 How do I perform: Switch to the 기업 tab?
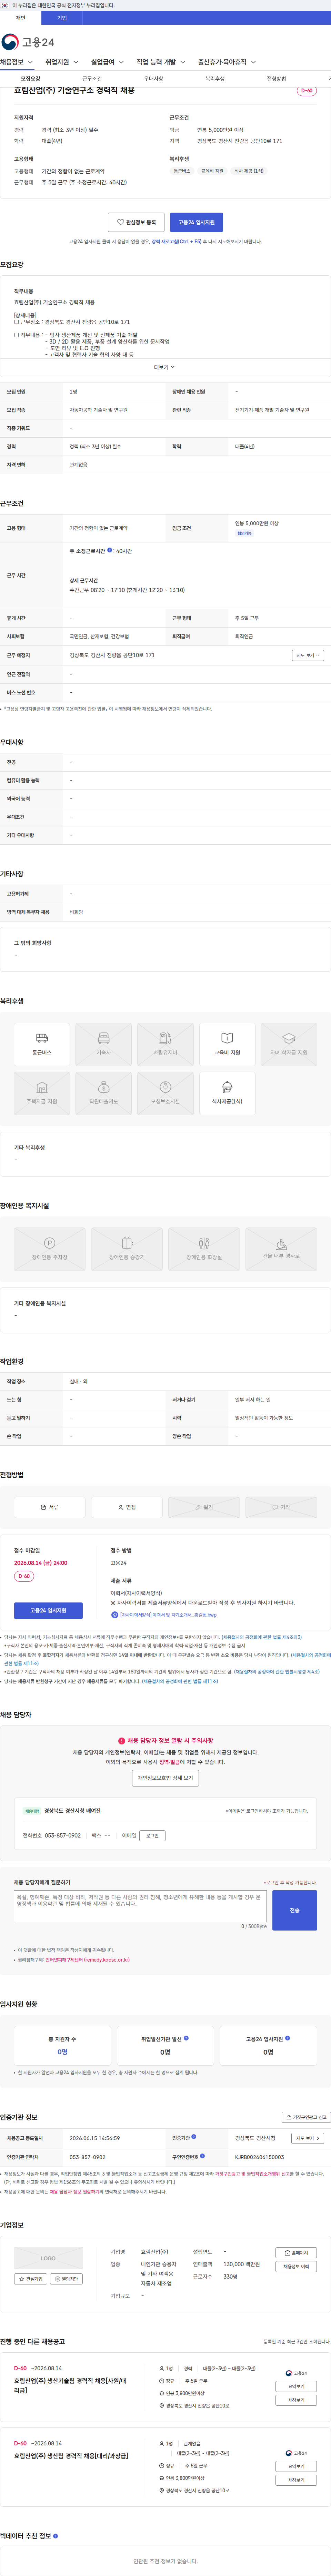62,18
